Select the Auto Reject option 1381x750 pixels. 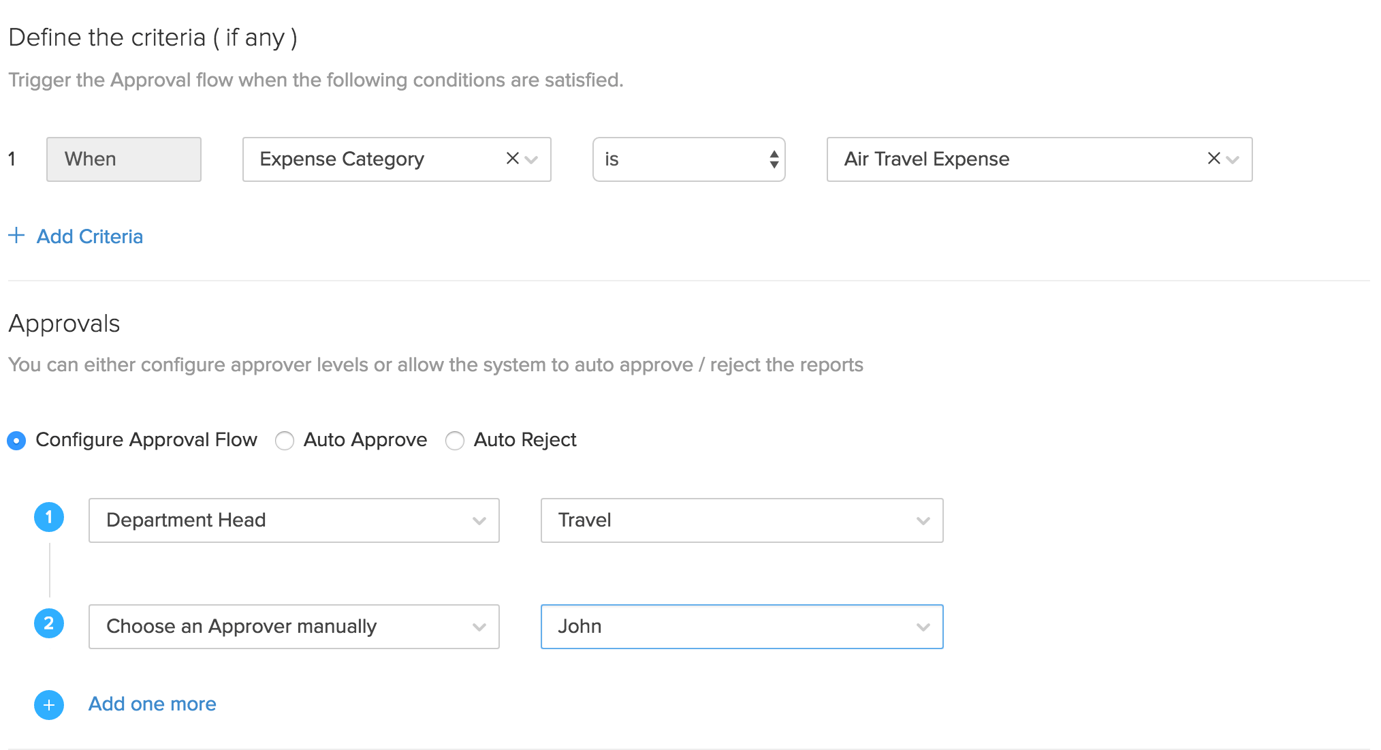[x=455, y=440]
